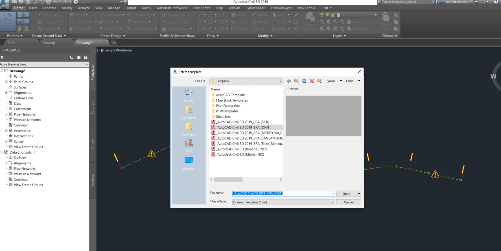This screenshot has width=501, height=251.
Task: Open the History location in places sidebar
Action: pyautogui.click(x=189, y=95)
